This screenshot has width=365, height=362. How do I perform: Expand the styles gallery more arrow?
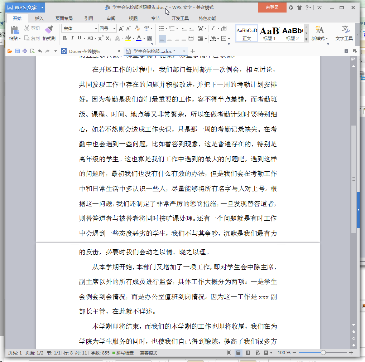pyautogui.click(x=306, y=39)
